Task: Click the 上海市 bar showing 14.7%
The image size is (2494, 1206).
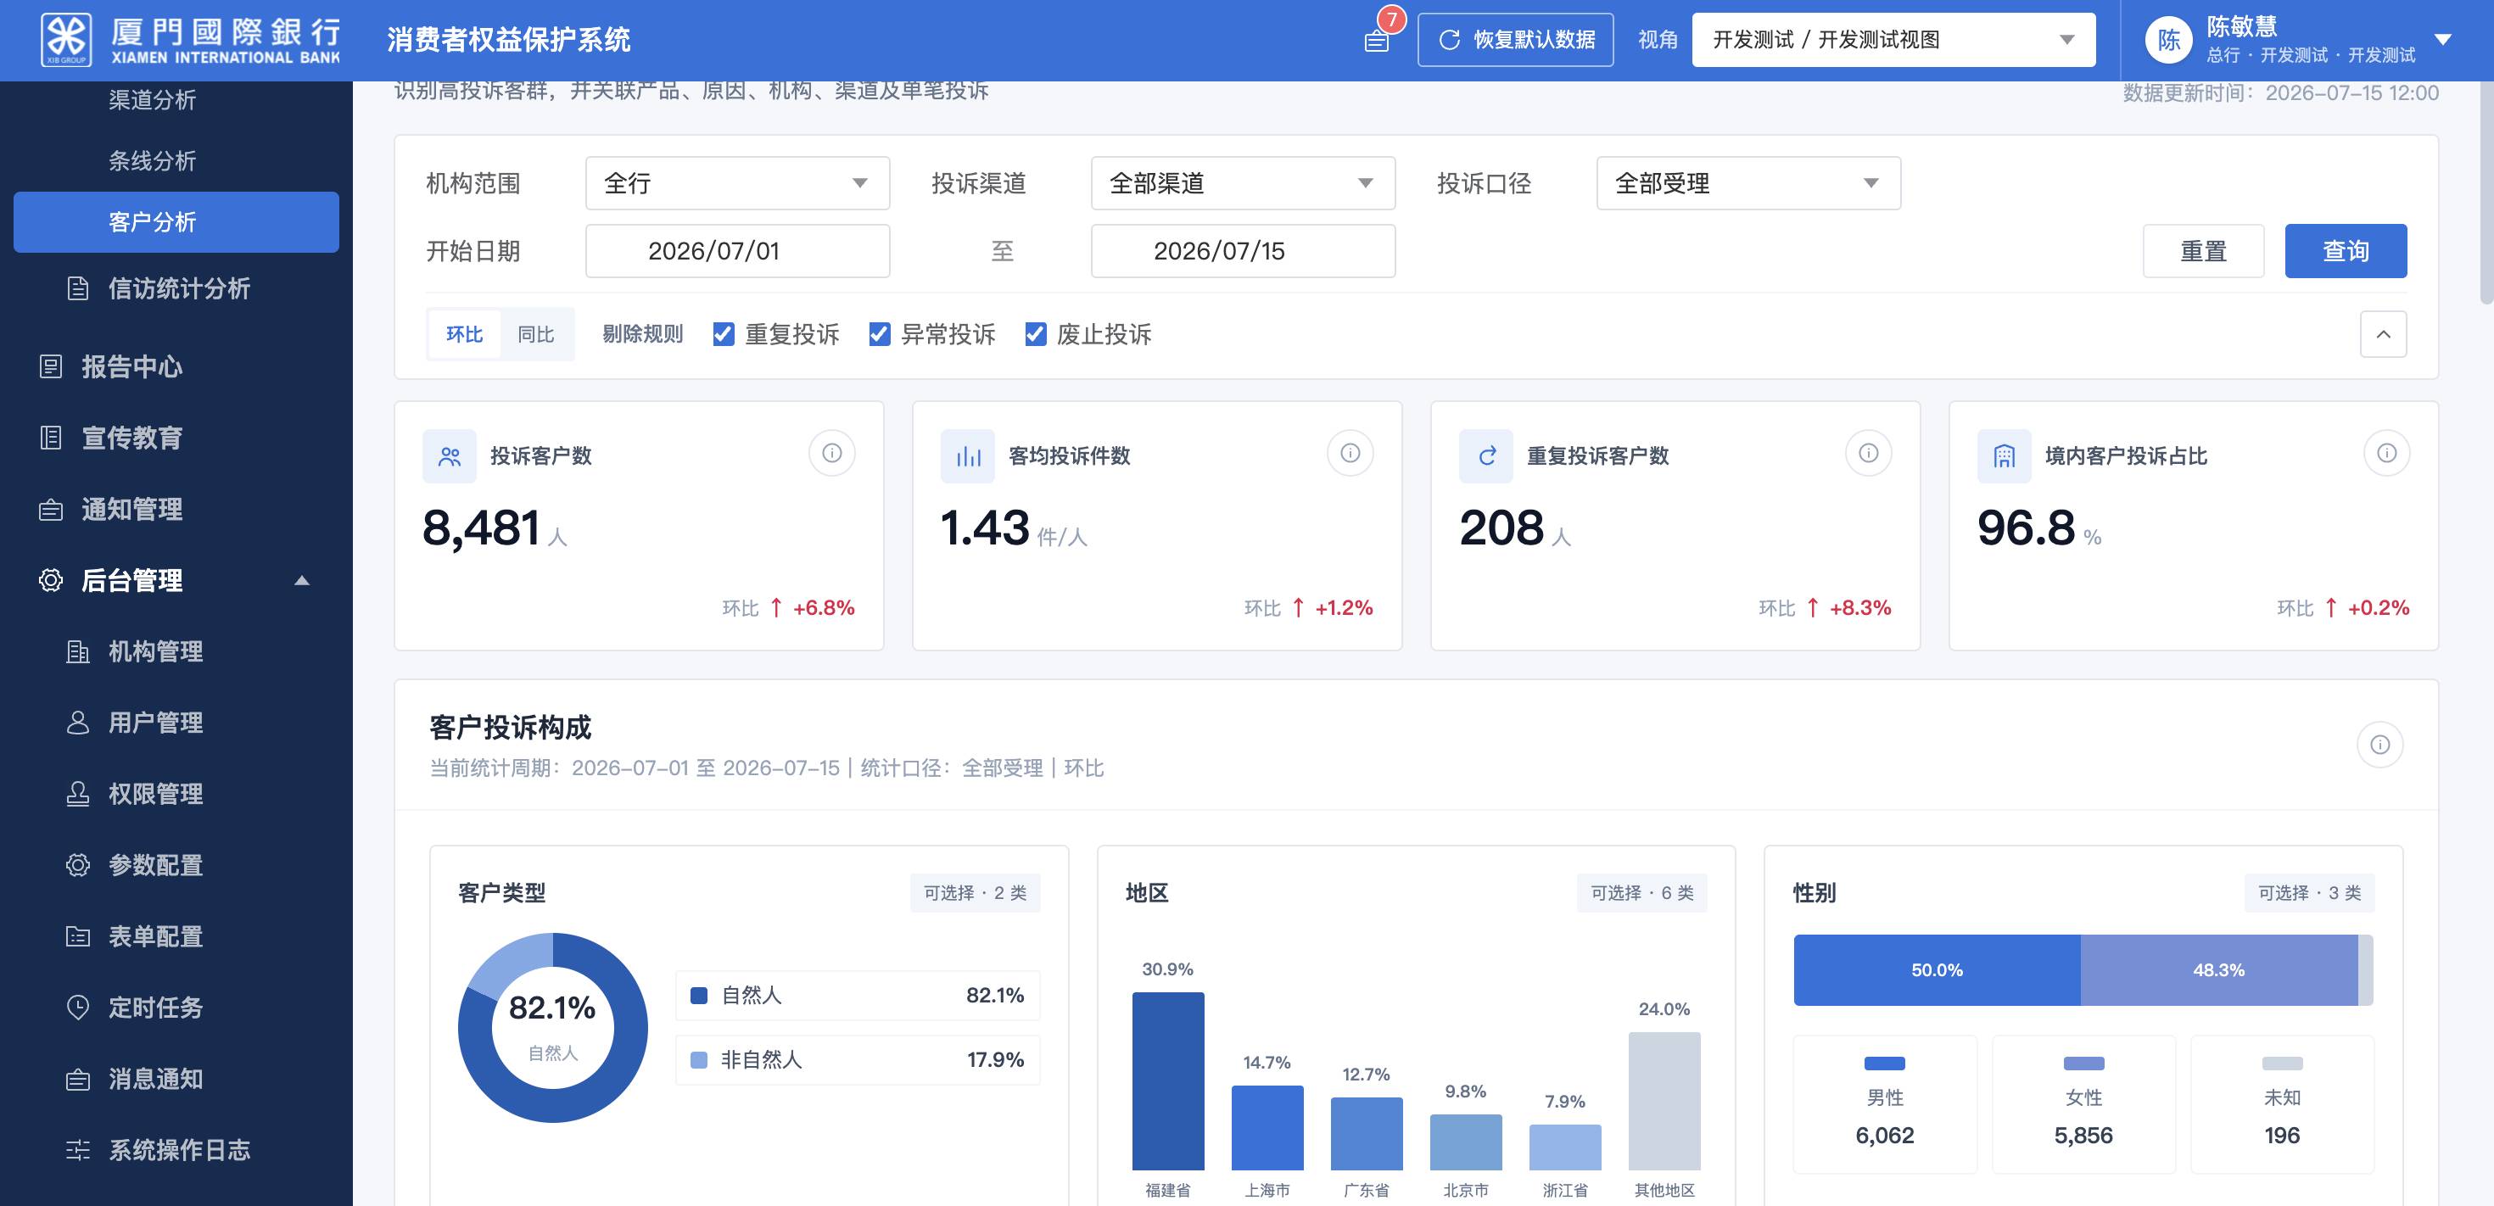Action: coord(1267,1128)
